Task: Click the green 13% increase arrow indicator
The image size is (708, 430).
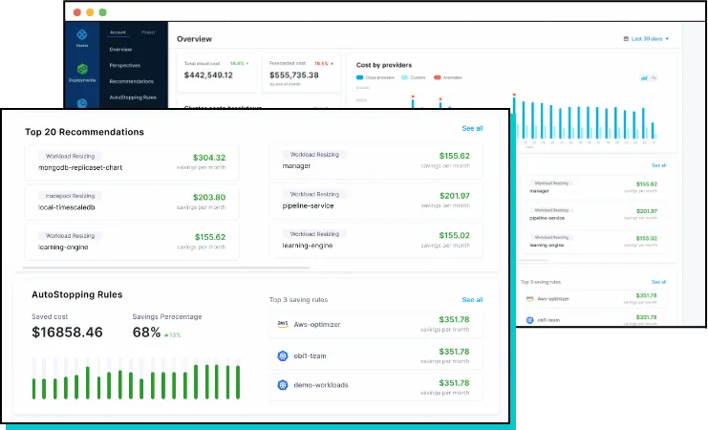Action: (166, 335)
